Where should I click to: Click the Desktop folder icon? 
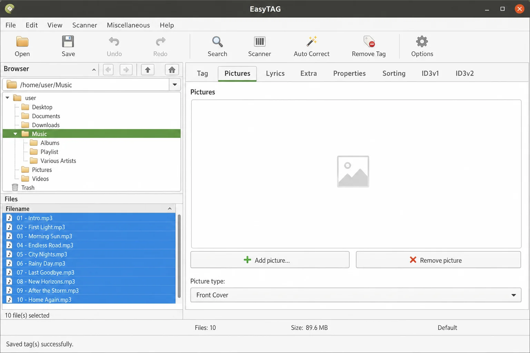[25, 107]
